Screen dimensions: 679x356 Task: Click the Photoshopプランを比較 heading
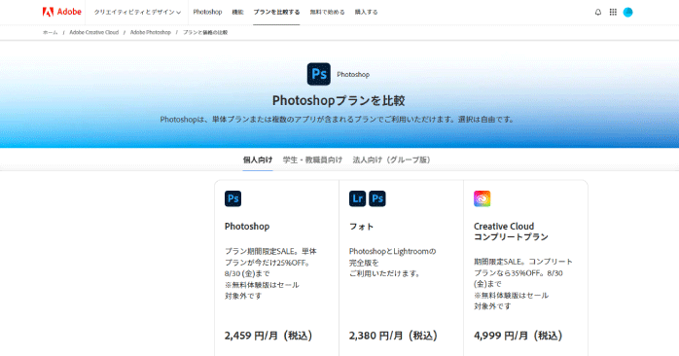click(x=339, y=100)
